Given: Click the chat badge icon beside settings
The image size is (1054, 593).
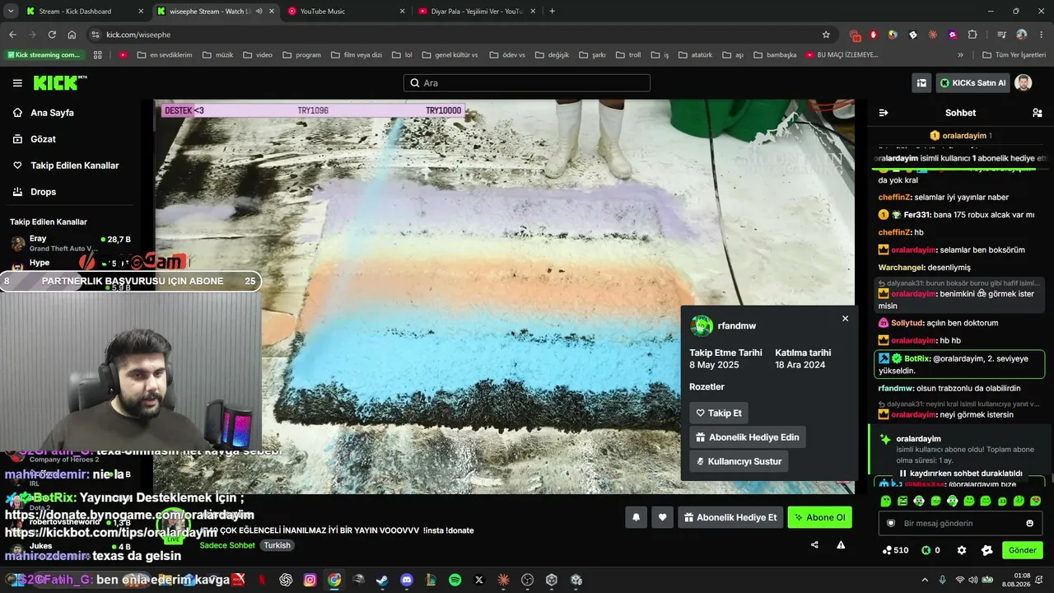Looking at the screenshot, I should [986, 550].
